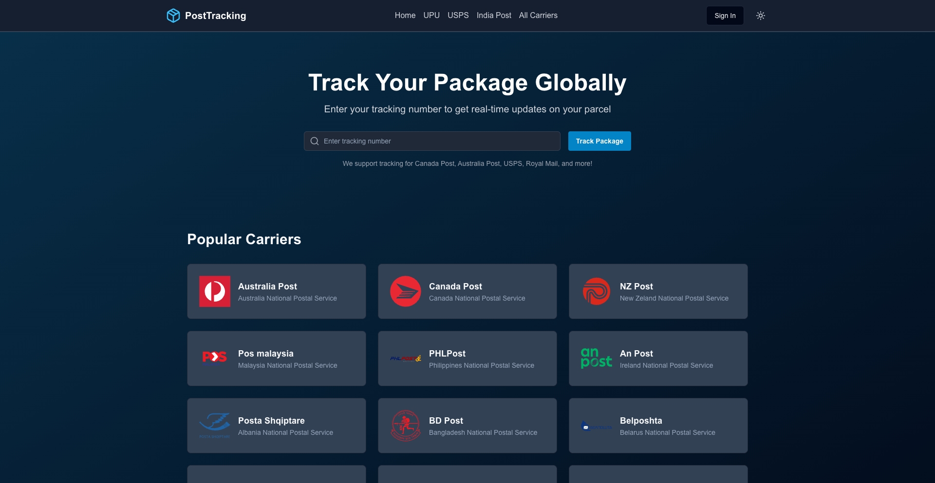Click the magnifying glass search icon

pos(315,141)
